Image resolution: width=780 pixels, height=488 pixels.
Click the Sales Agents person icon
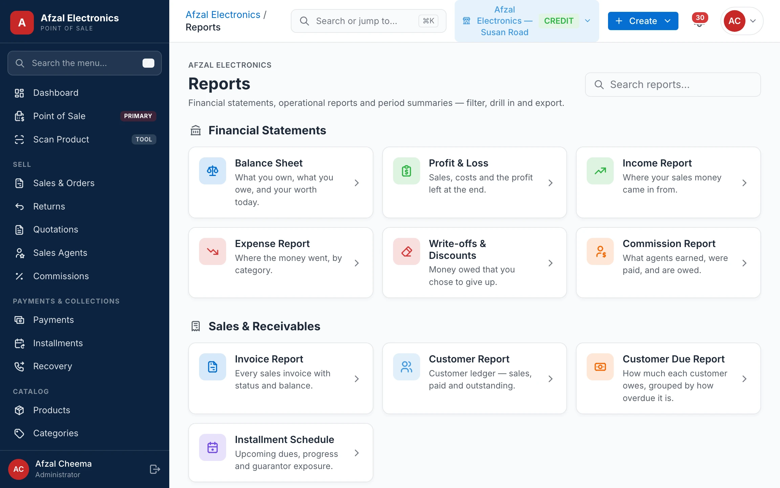19,253
